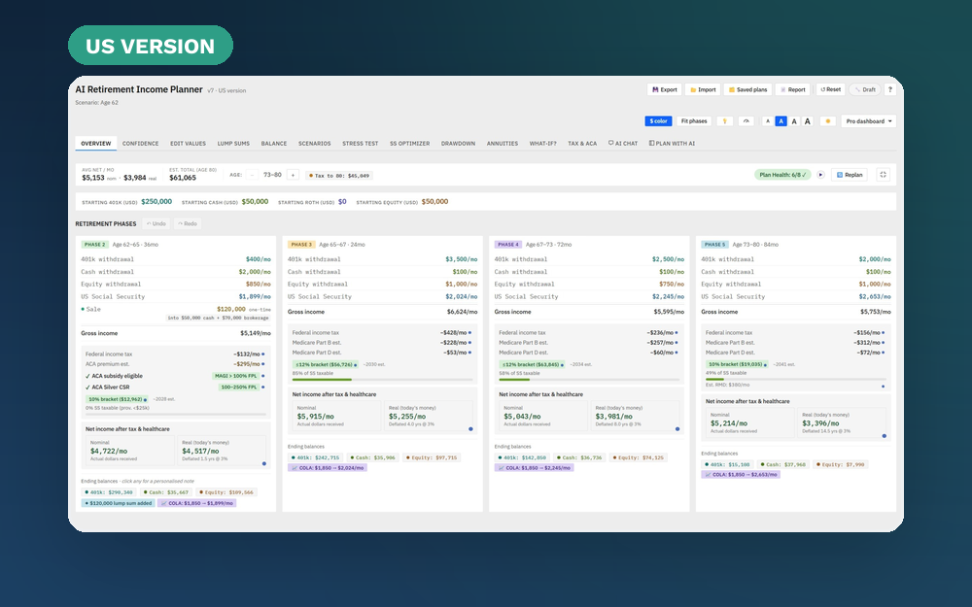
Task: Open the Pro dashboard dropdown
Action: 868,121
